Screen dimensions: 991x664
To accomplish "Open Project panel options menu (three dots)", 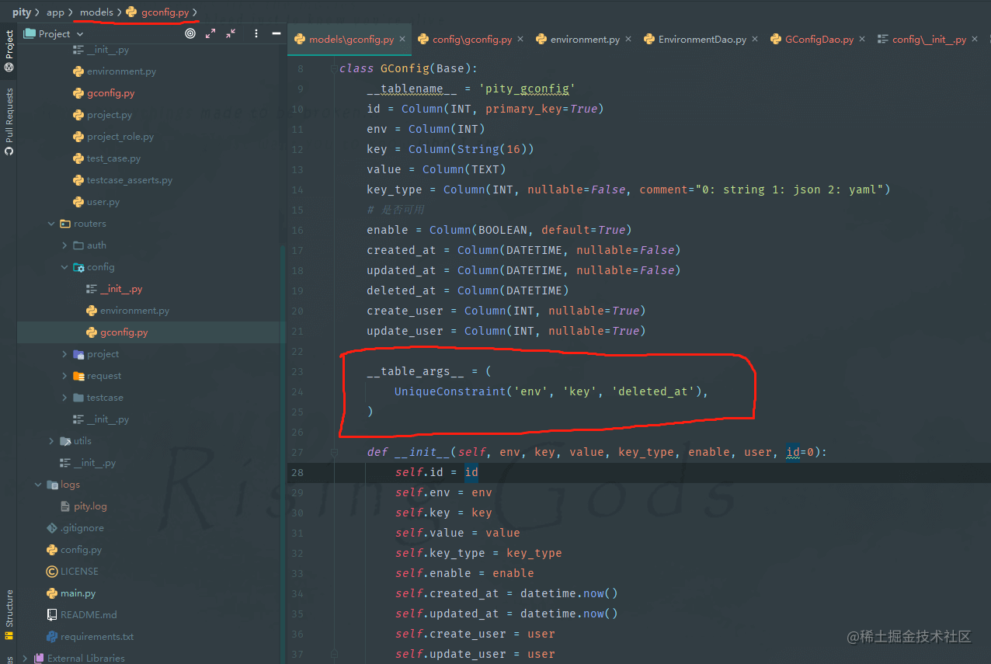I will coord(256,33).
